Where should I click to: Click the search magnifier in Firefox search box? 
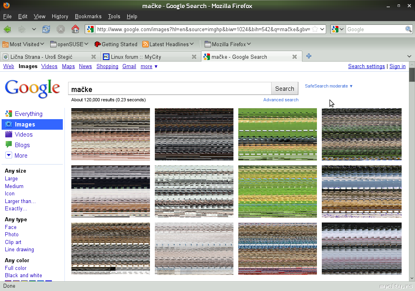pyautogui.click(x=409, y=29)
